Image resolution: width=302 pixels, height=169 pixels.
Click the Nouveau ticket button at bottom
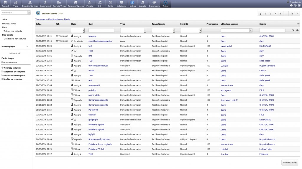[x=290, y=163]
